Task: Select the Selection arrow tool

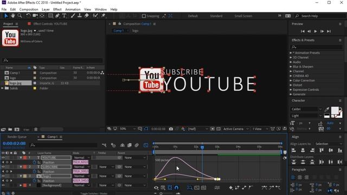Action: [x=6, y=16]
